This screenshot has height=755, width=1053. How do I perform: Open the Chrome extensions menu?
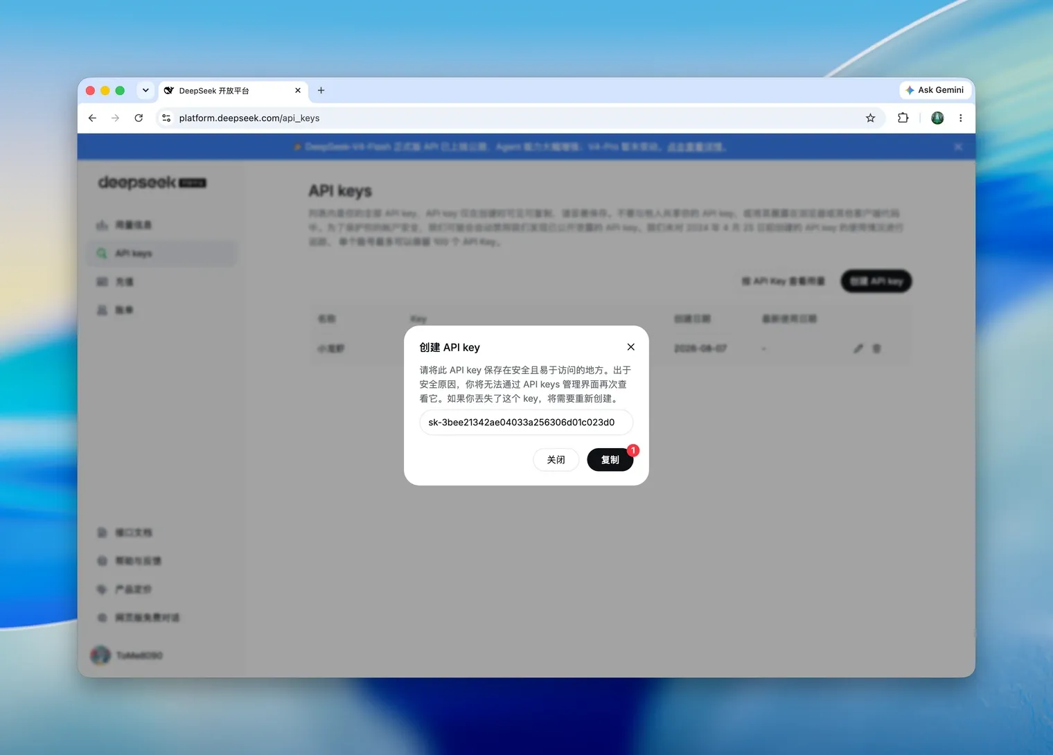coord(903,118)
